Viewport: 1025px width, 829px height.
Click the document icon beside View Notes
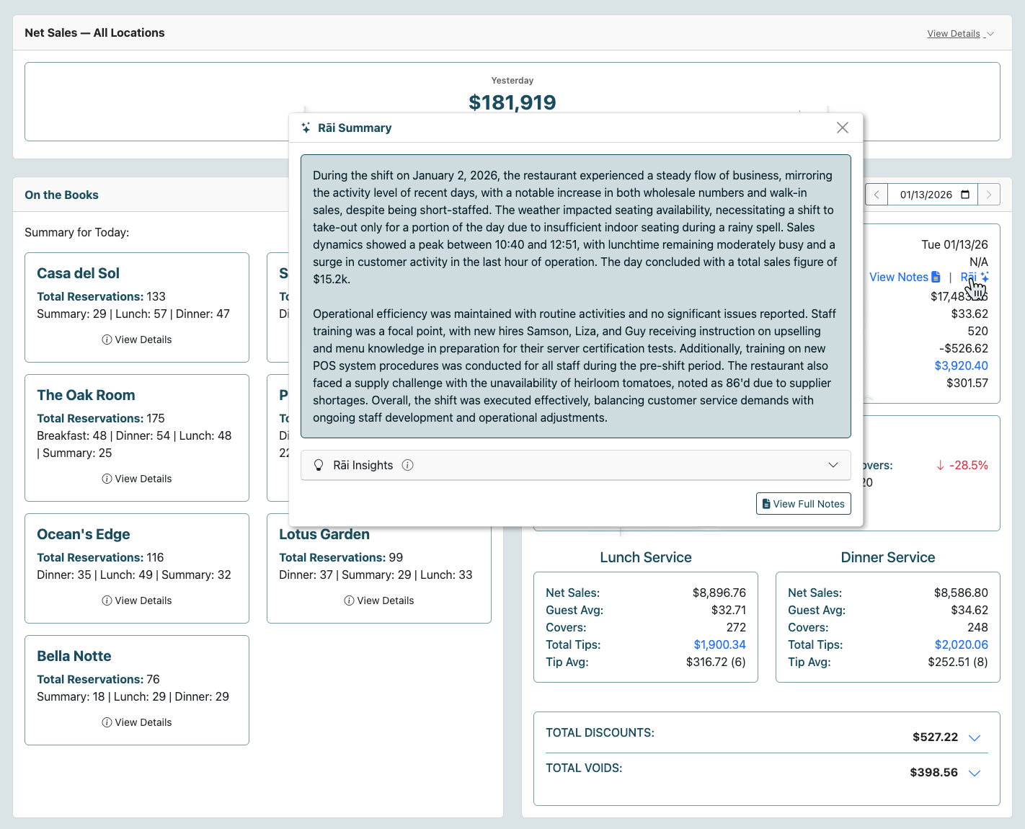coord(936,277)
